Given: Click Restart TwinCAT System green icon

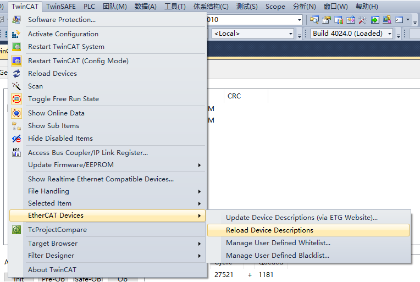Looking at the screenshot, I should point(16,47).
